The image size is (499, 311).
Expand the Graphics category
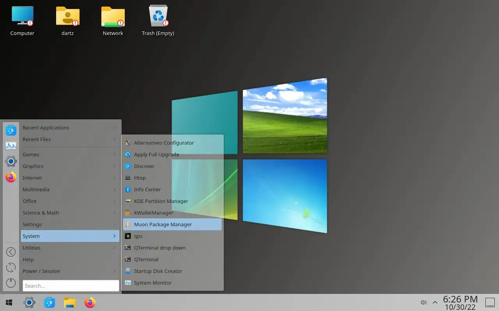tap(70, 166)
